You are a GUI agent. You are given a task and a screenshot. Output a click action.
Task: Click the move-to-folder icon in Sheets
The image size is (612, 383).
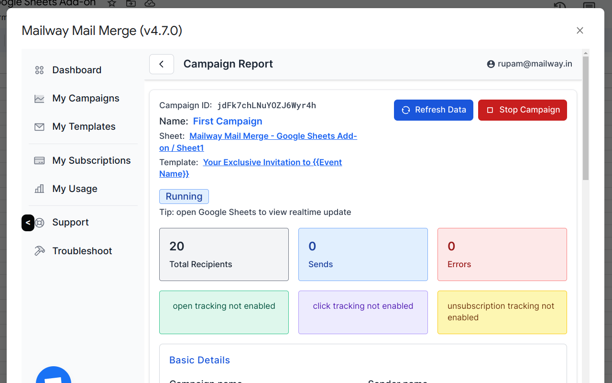131,3
